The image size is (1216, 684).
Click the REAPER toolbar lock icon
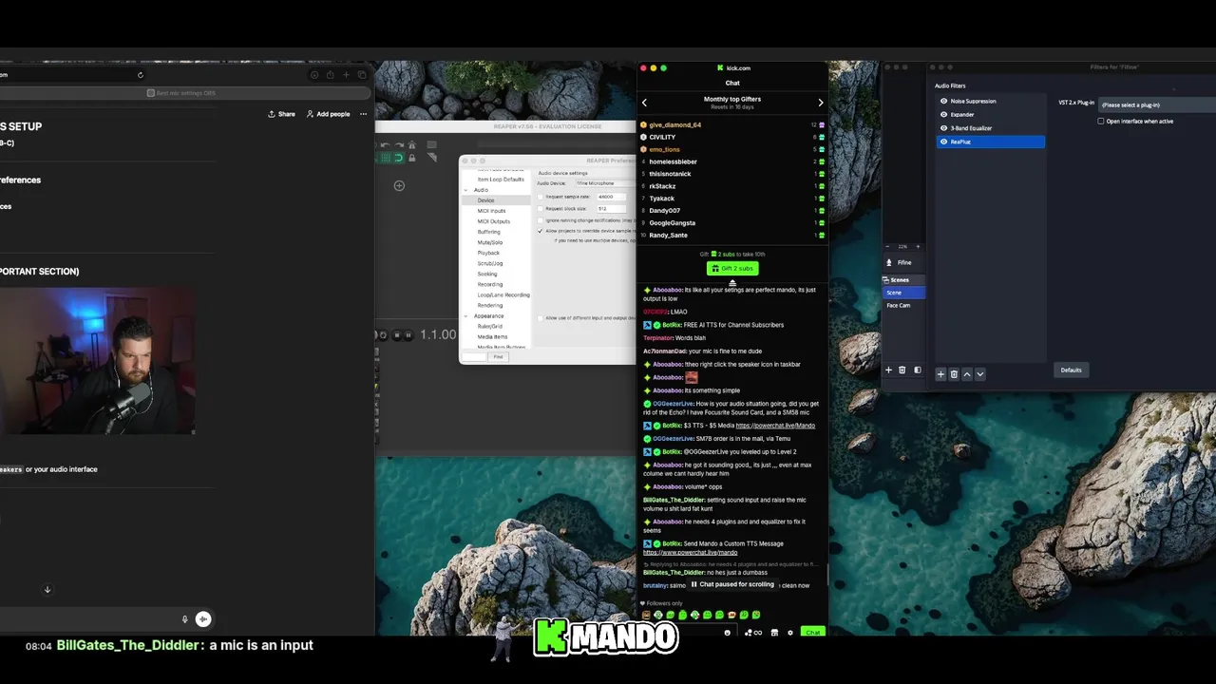[x=412, y=158]
